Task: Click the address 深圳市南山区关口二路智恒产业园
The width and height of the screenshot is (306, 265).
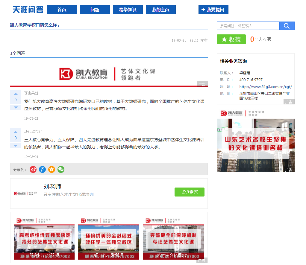Action: click(264, 96)
